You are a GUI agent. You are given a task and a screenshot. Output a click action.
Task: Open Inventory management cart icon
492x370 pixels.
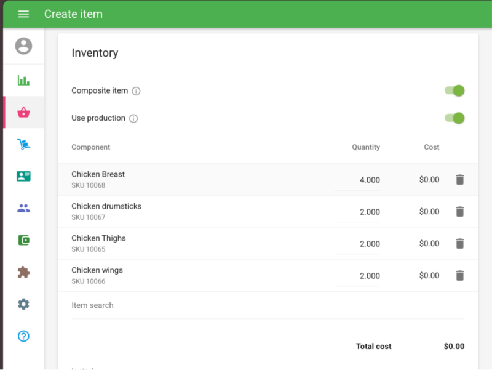tap(23, 144)
